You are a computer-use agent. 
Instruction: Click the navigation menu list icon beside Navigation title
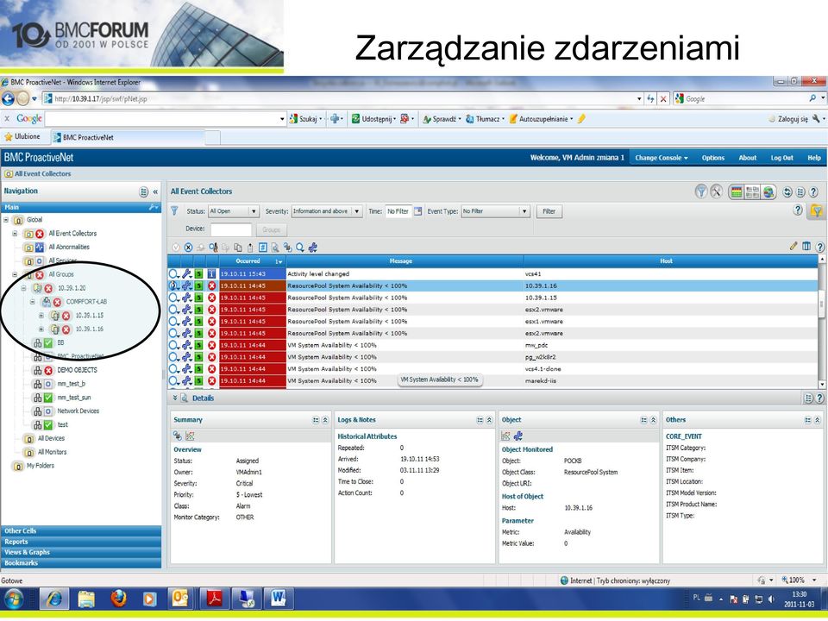(x=144, y=191)
